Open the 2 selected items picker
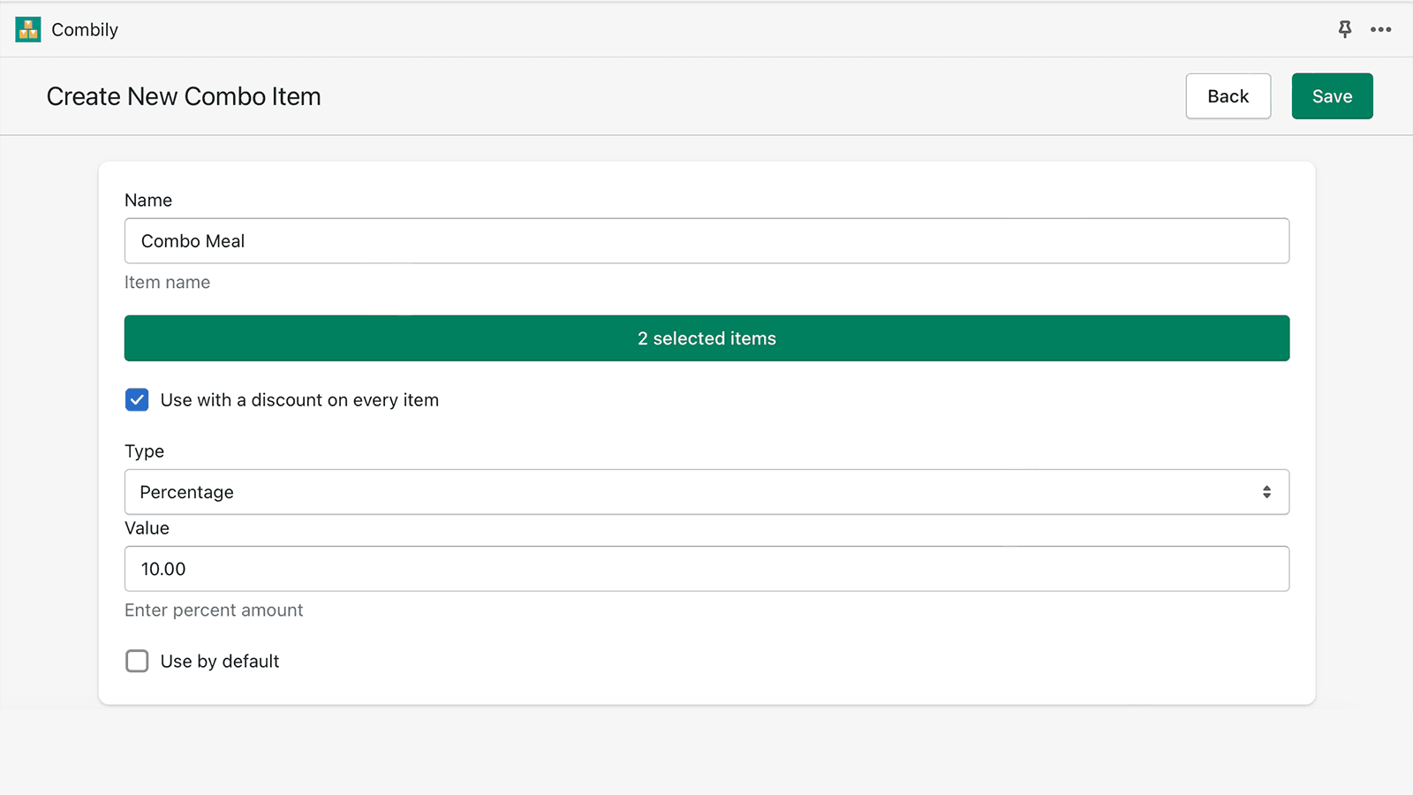 click(x=706, y=338)
